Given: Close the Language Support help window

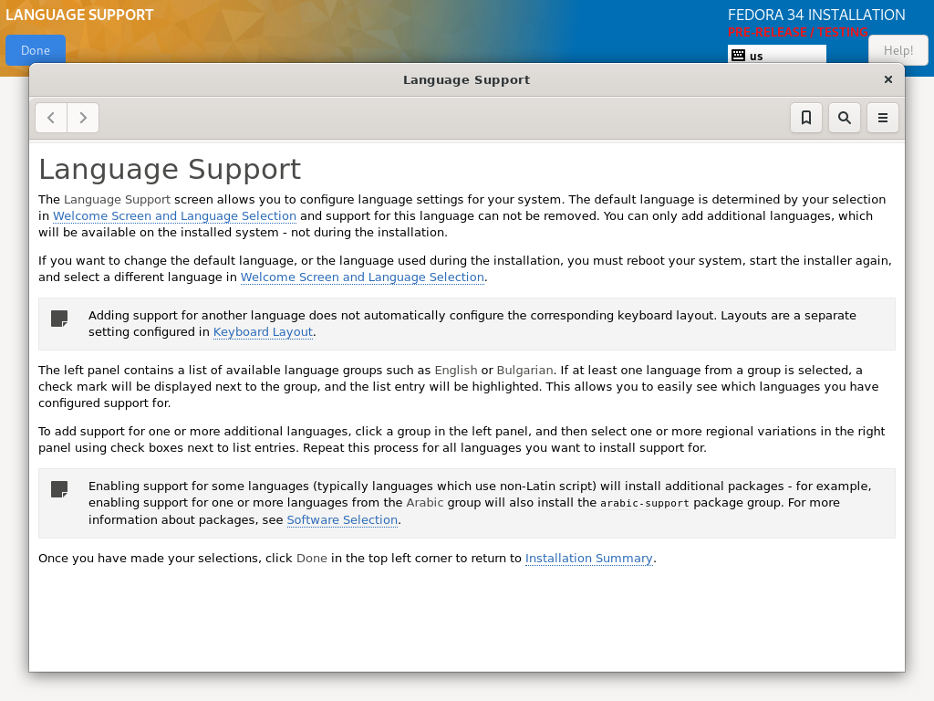Looking at the screenshot, I should click(x=888, y=79).
